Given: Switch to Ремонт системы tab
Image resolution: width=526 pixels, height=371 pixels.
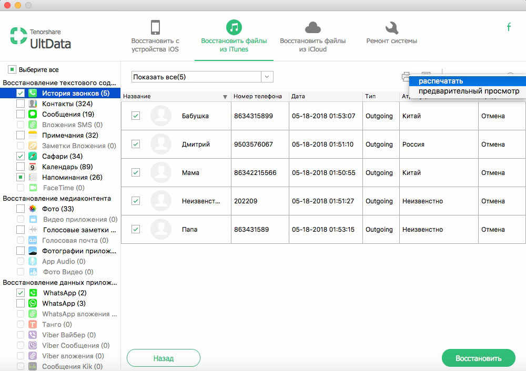Looking at the screenshot, I should [391, 33].
